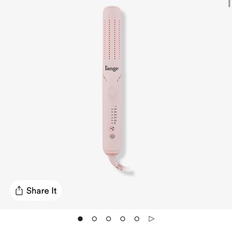Click the vertical scrollbar thumb at top right
The height and width of the screenshot is (232, 232).
pos(229,4)
